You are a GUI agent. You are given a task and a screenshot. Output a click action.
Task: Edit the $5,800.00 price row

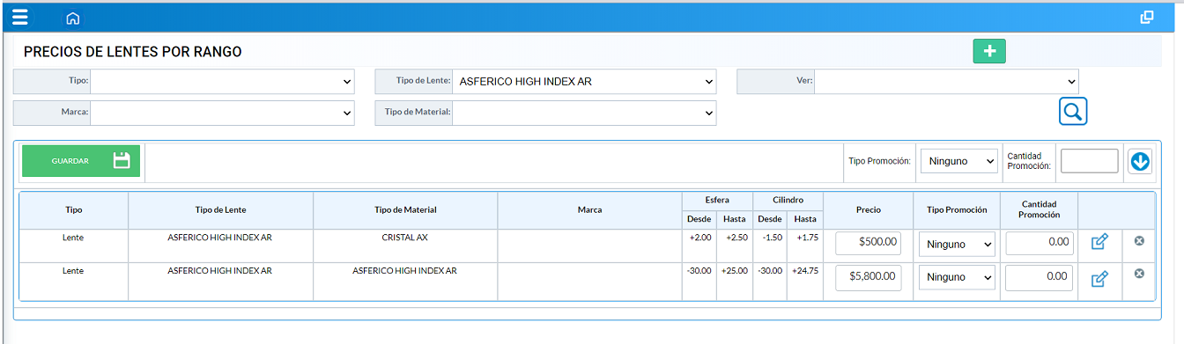[1099, 279]
